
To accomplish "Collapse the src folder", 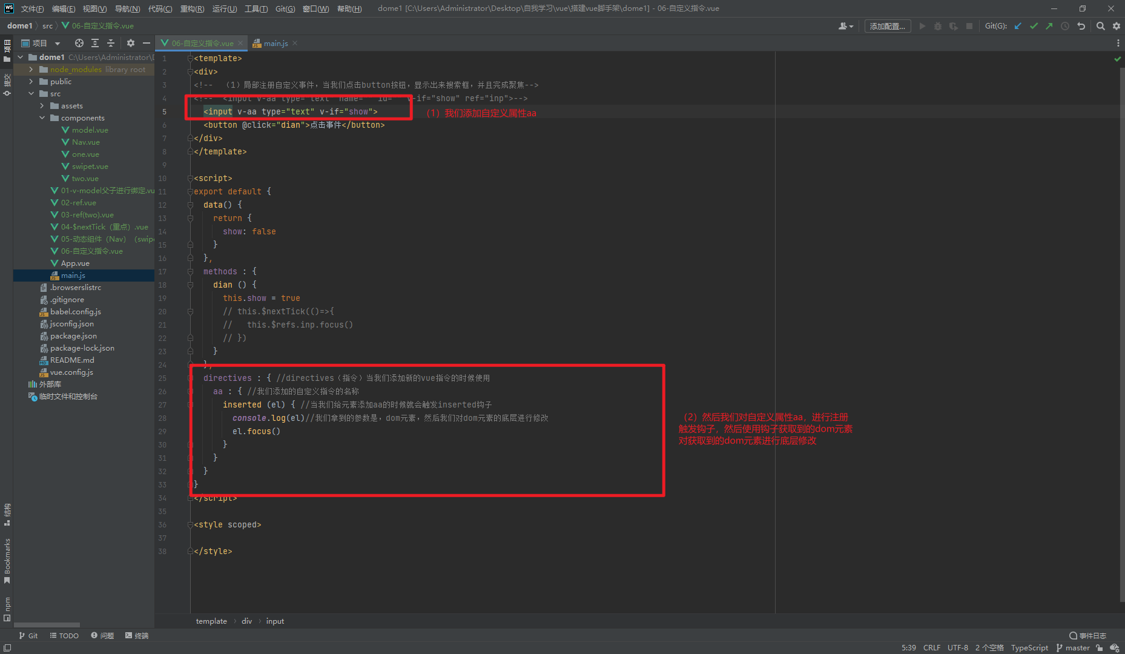I will (31, 94).
